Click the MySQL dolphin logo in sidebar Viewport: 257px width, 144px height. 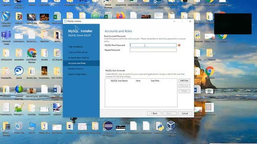[77, 28]
